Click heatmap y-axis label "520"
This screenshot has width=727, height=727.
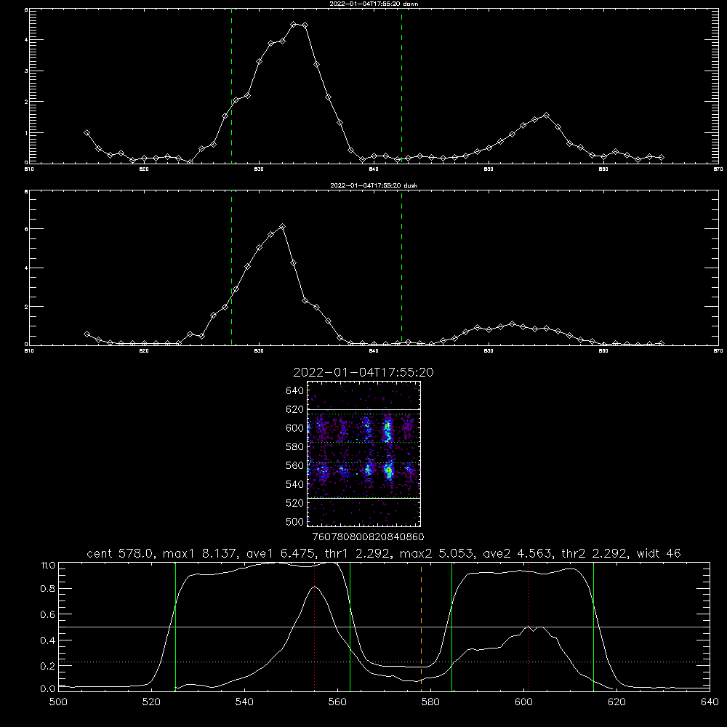tap(294, 503)
